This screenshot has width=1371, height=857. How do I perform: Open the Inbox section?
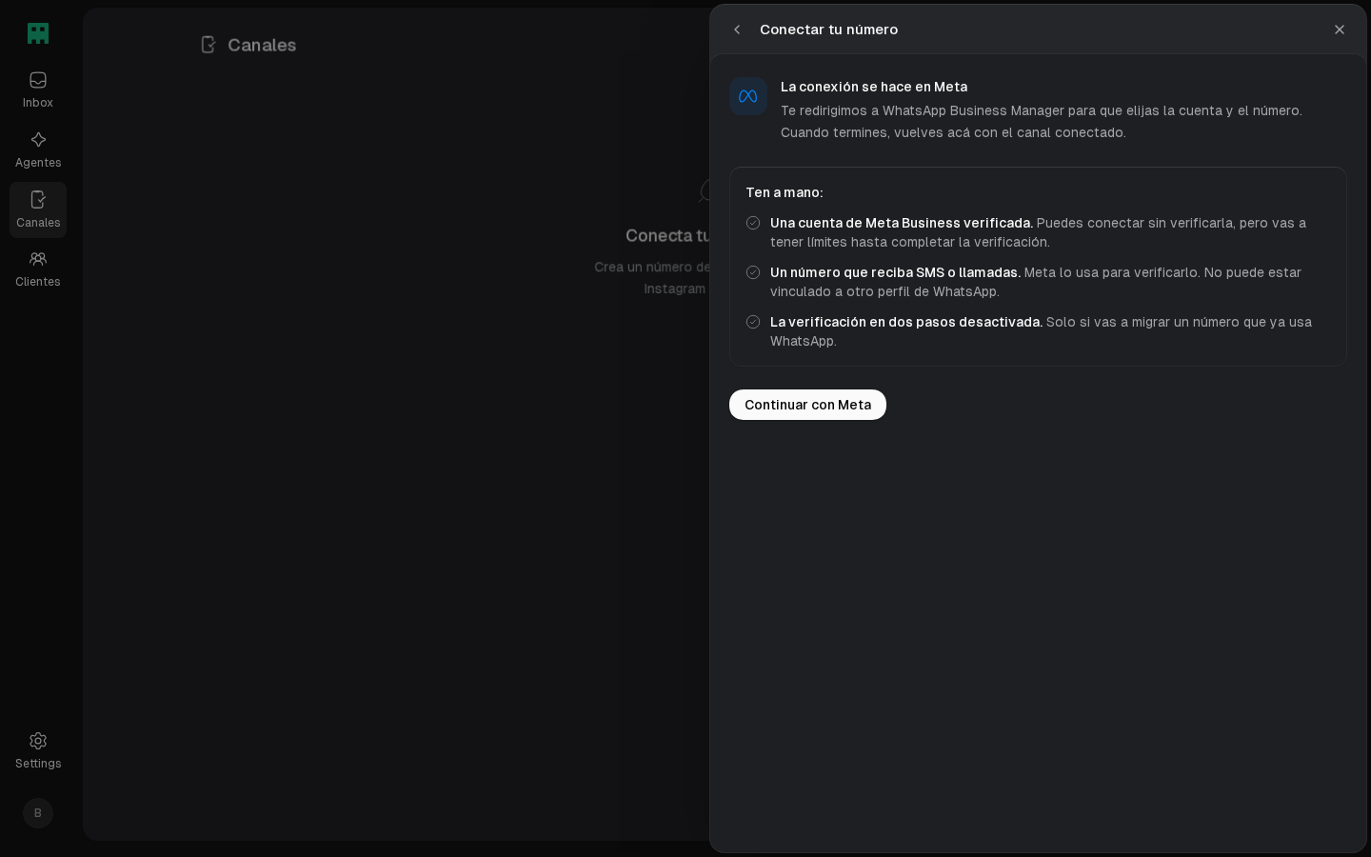(x=38, y=90)
